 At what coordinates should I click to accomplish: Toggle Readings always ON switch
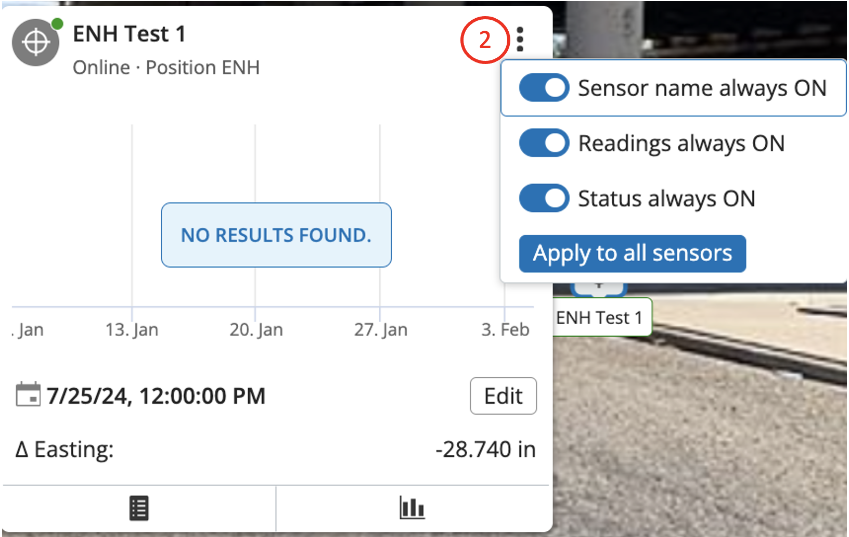pyautogui.click(x=544, y=143)
